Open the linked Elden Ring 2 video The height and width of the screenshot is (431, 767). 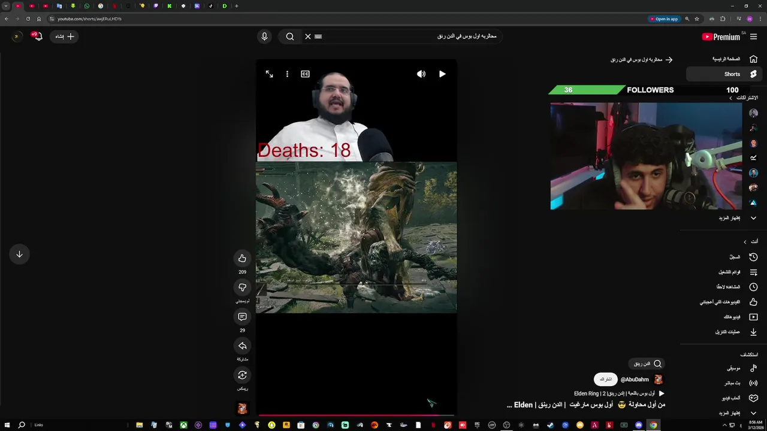pyautogui.click(x=619, y=394)
